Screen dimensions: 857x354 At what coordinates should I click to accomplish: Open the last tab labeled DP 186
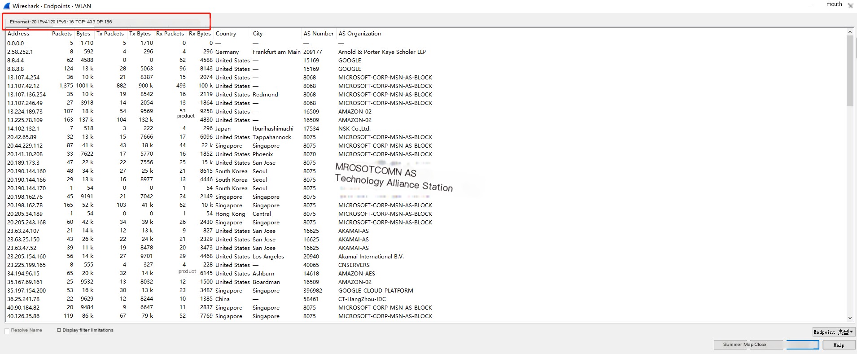(104, 22)
